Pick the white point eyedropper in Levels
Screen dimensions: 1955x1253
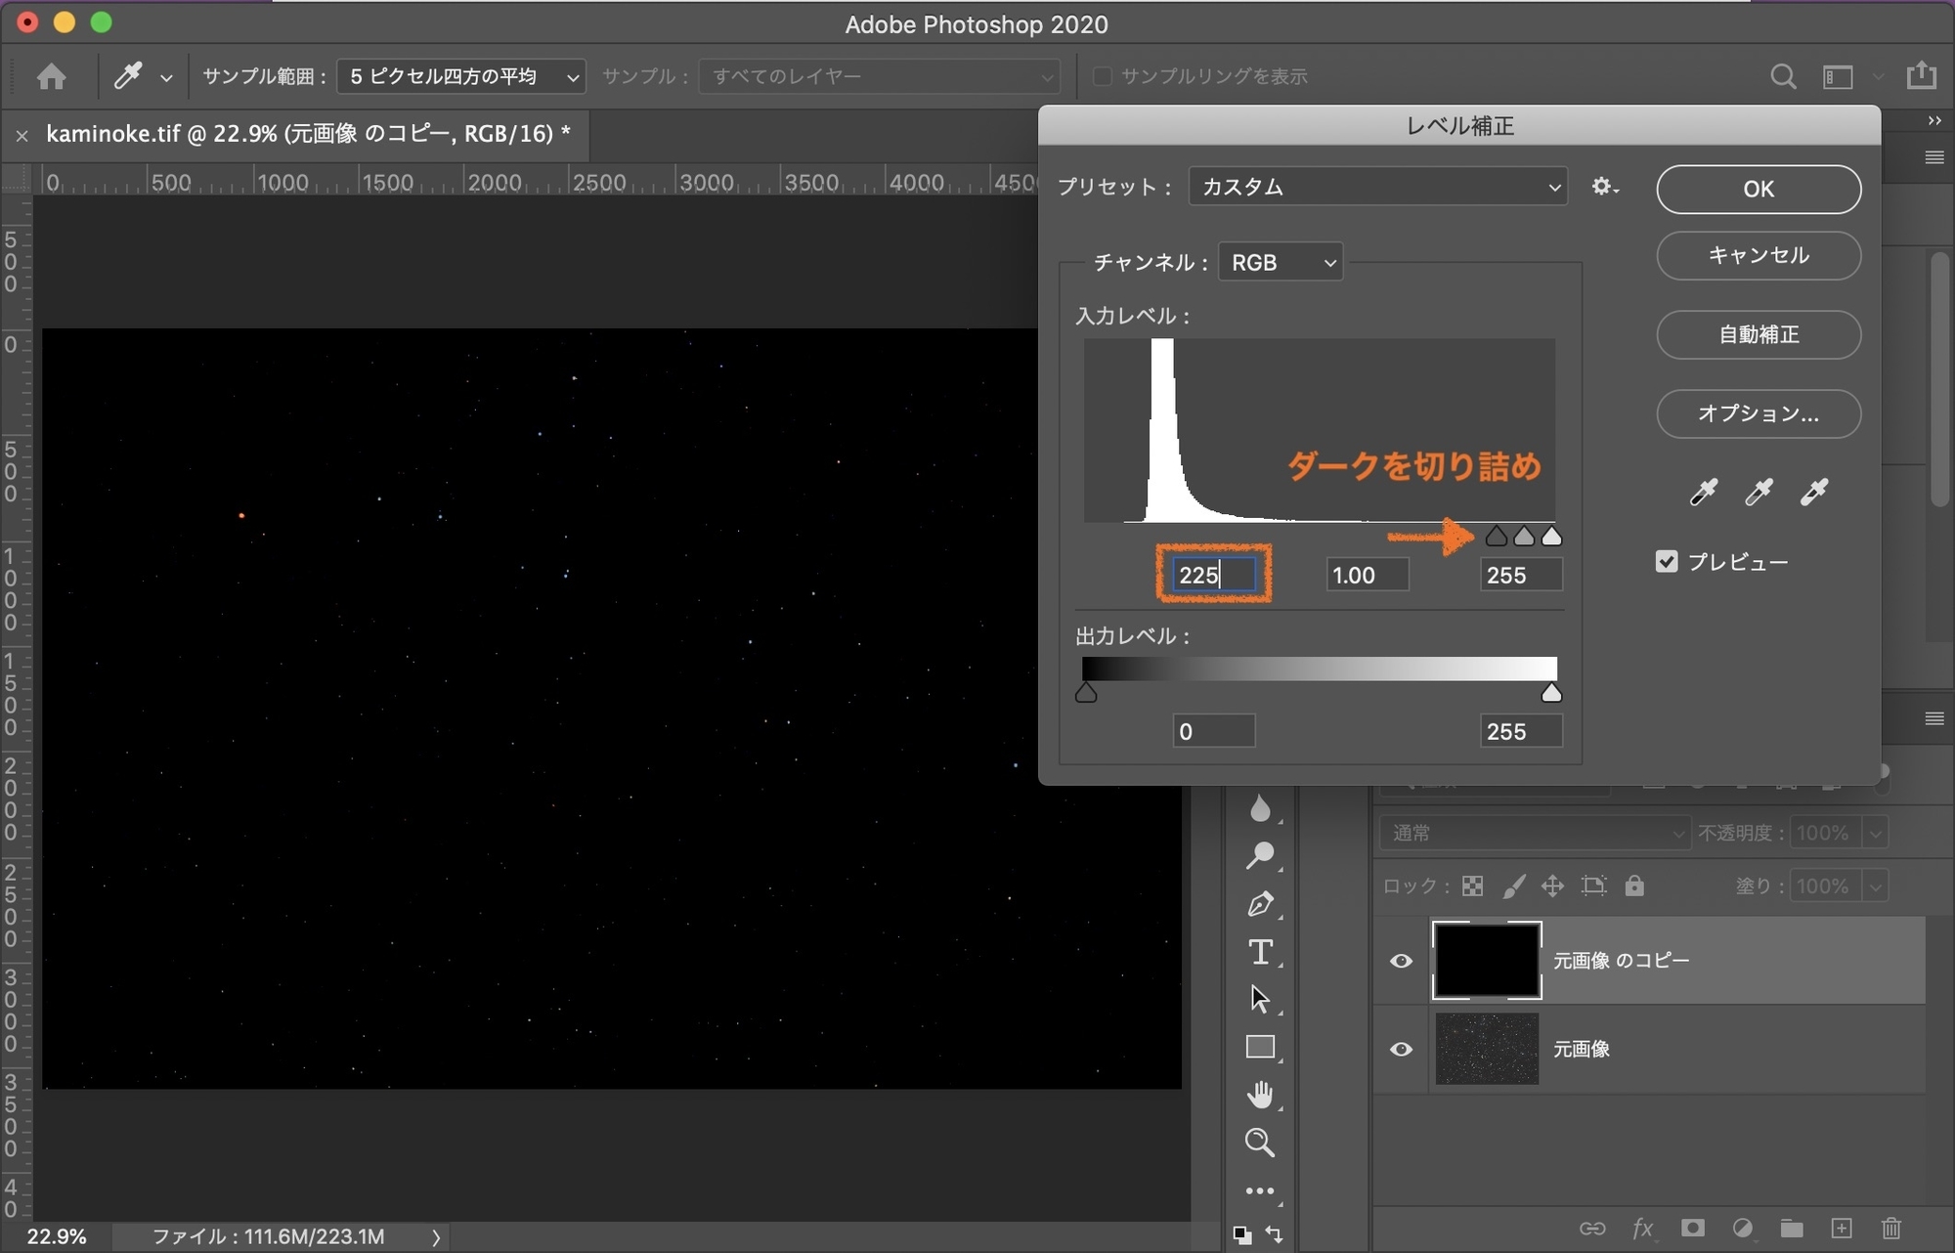coord(1814,492)
